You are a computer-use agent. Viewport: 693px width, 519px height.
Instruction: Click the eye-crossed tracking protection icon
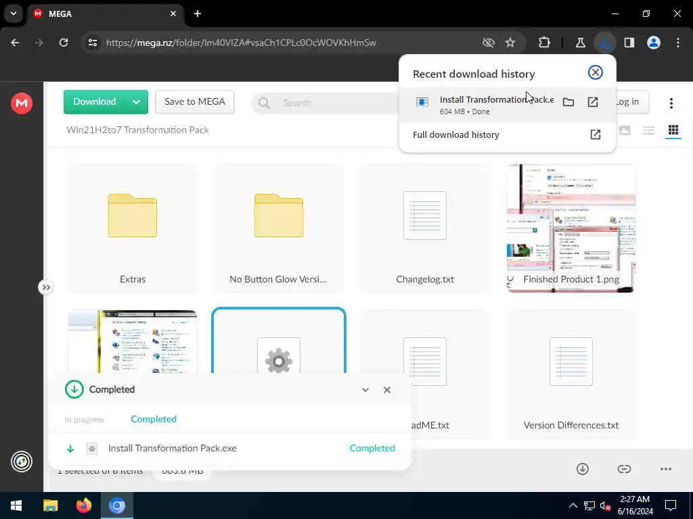click(489, 43)
